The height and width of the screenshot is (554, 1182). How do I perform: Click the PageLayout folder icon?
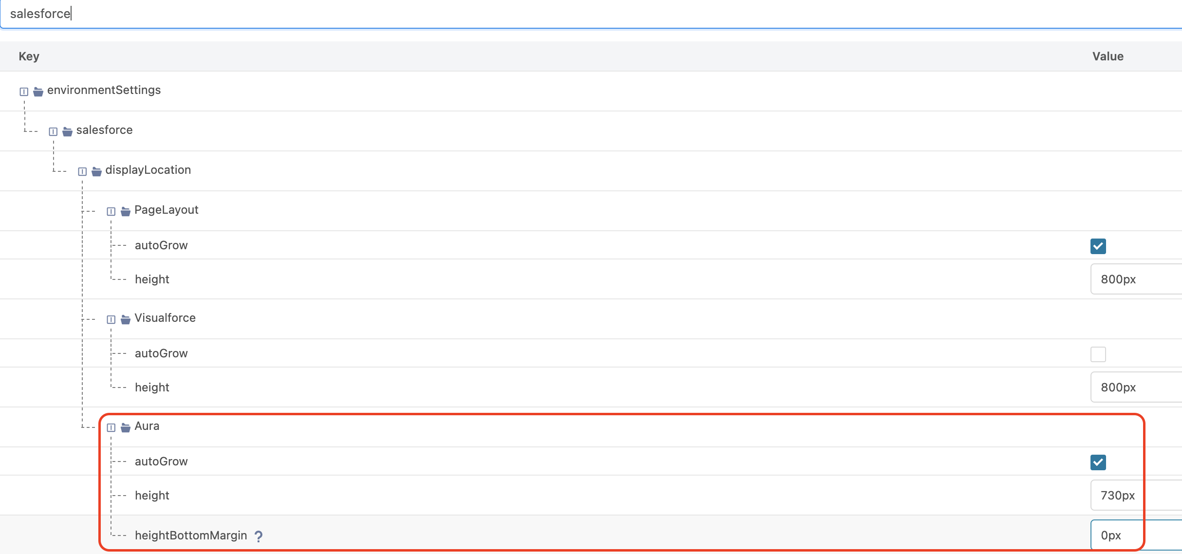pyautogui.click(x=125, y=211)
